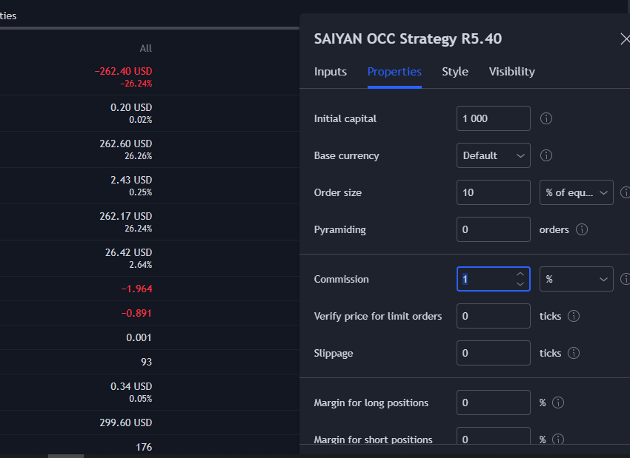
Task: Click info icon beside Verify price ticks
Action: pos(574,316)
